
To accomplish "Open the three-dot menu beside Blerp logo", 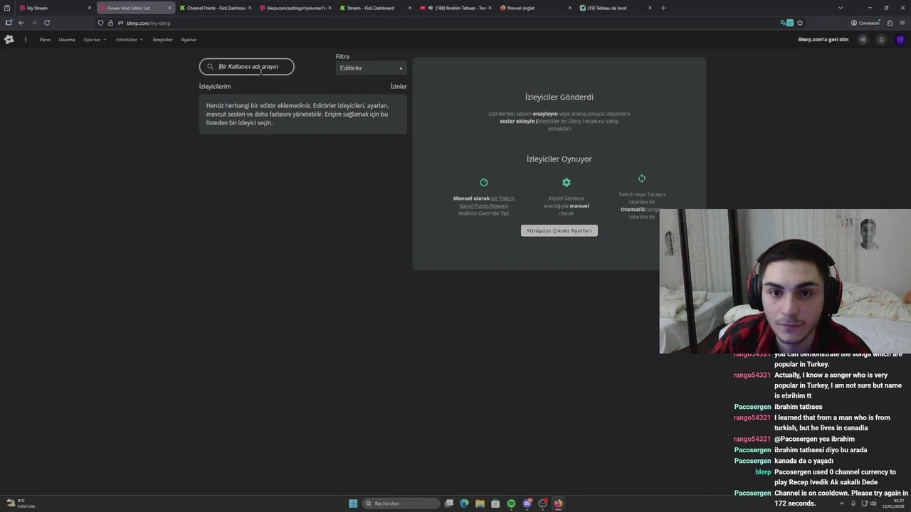I will 26,40.
